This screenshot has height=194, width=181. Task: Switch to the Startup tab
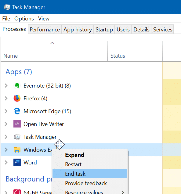(x=104, y=30)
